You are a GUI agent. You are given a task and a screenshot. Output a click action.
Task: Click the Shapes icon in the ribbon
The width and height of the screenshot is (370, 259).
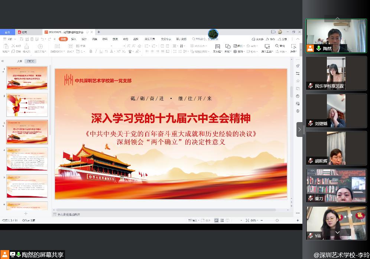pyautogui.click(x=228, y=46)
